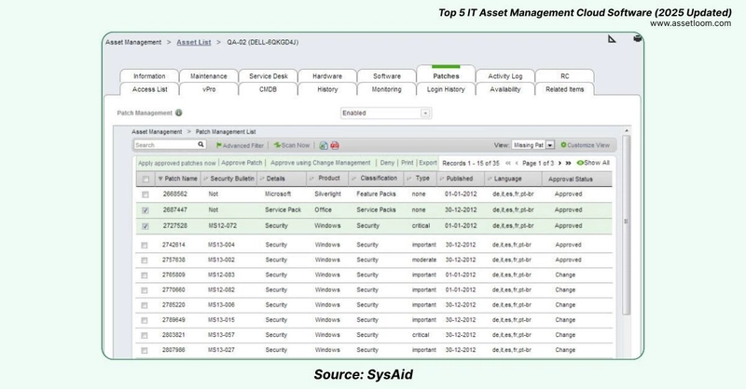Screen dimensions: 746x389
Task: Click Show All with the eye icon
Action: [x=593, y=163]
